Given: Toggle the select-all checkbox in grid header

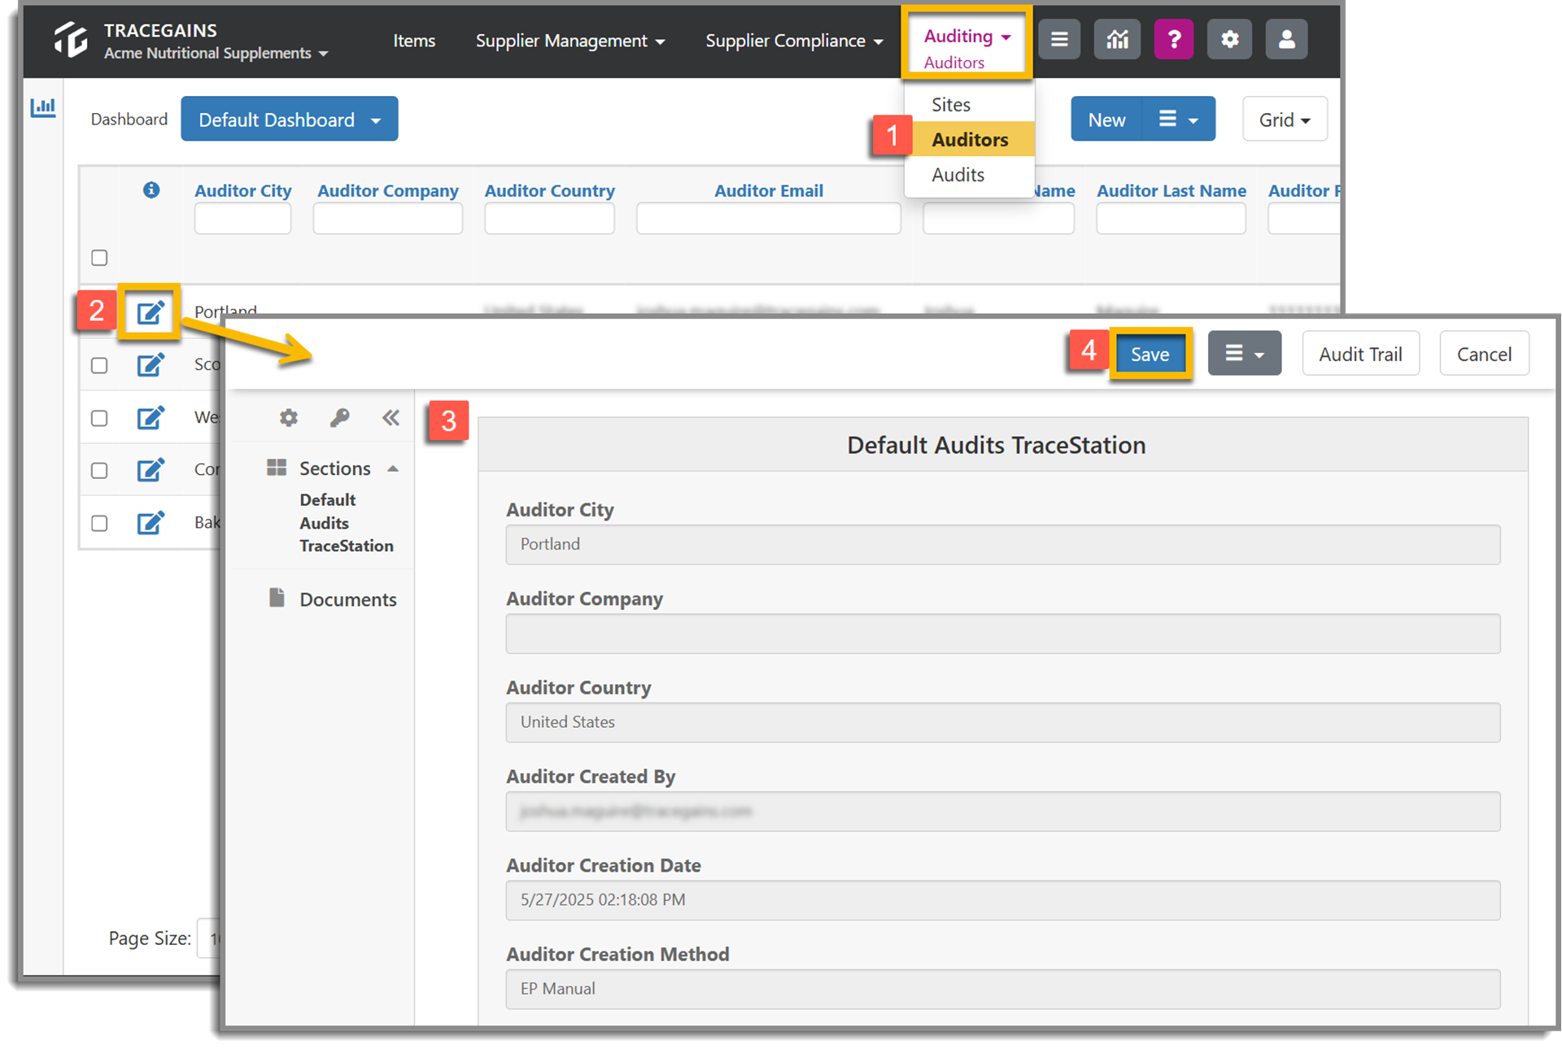Looking at the screenshot, I should pyautogui.click(x=99, y=258).
